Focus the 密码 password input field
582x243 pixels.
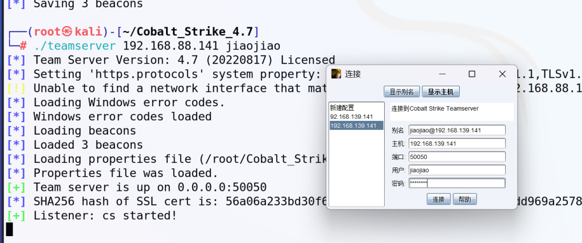tap(457, 183)
